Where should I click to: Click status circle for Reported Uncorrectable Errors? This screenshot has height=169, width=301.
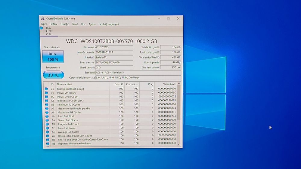[x=48, y=143]
